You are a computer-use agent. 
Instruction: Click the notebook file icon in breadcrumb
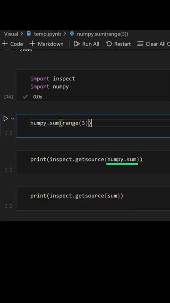click(29, 34)
